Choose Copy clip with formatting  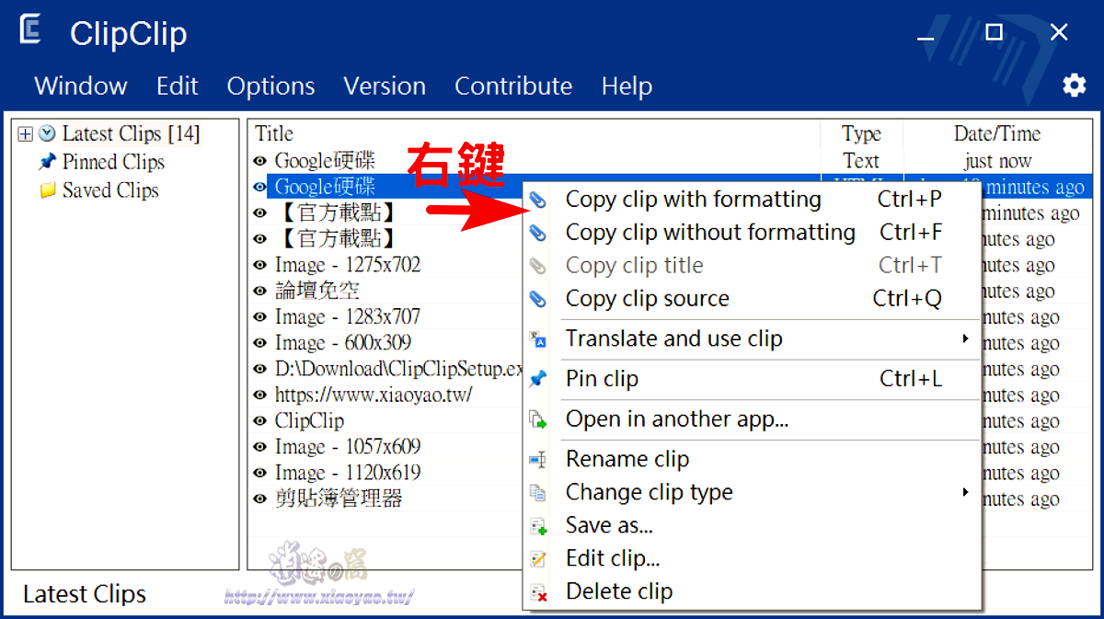tap(751, 200)
